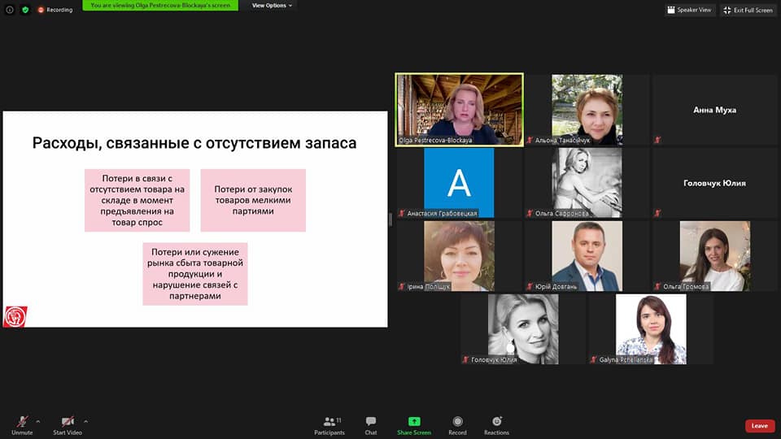
Task: Select Юрій Довгань video thumbnail
Action: (587, 256)
